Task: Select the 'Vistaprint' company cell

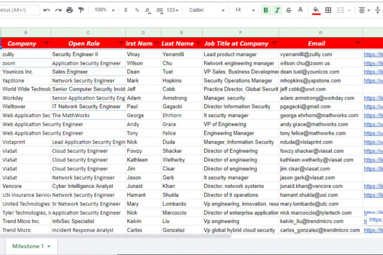Action: tap(26, 142)
